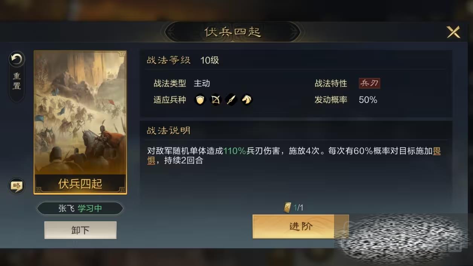
Task: Tap the 战法等级 10级 row
Action: 296,60
